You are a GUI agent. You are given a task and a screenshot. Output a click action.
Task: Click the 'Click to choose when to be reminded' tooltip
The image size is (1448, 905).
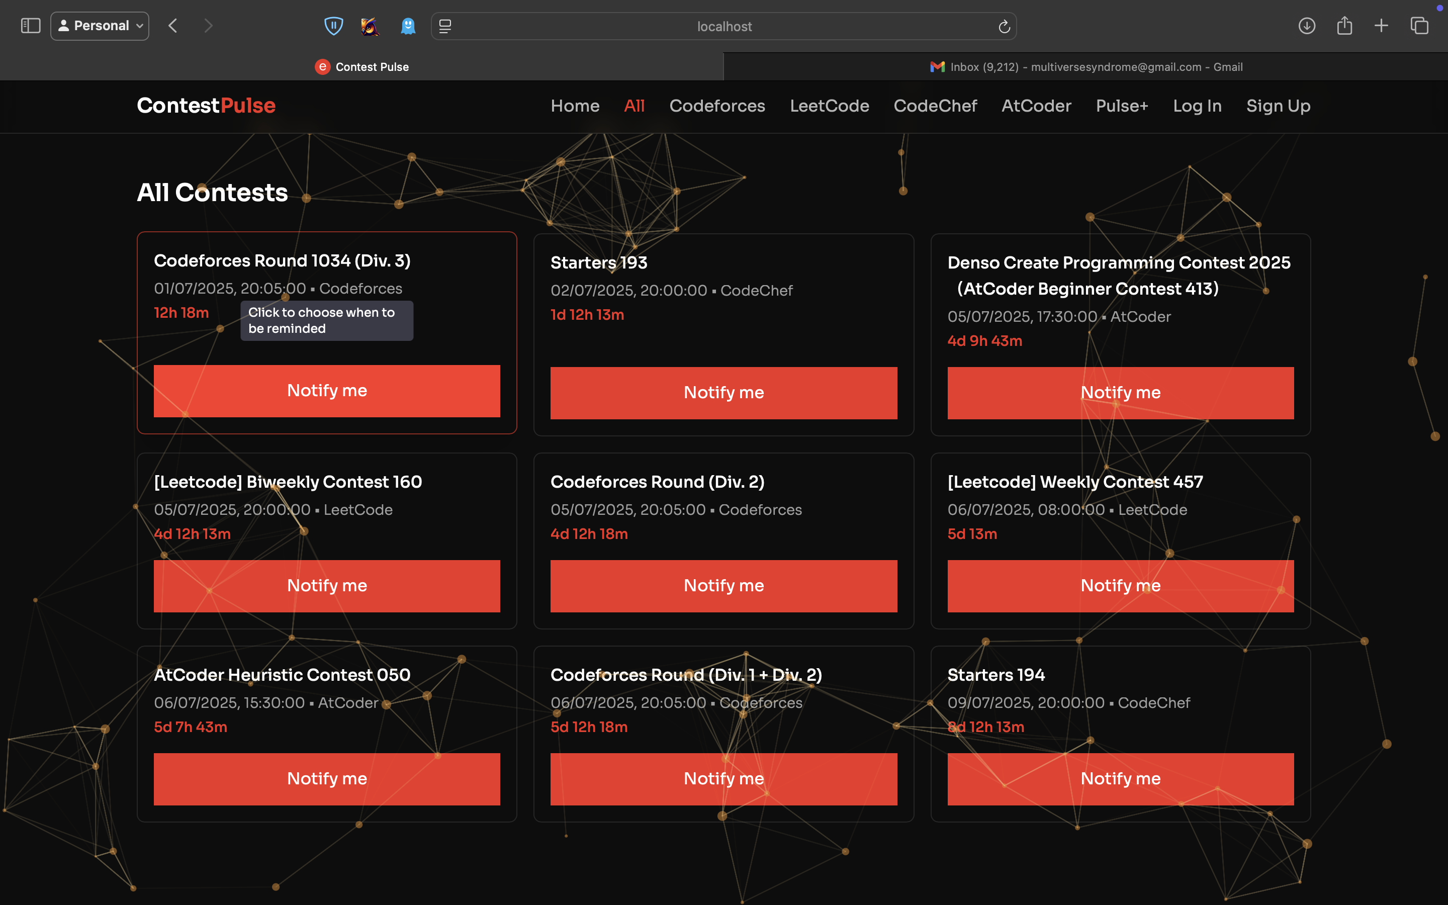tap(327, 321)
